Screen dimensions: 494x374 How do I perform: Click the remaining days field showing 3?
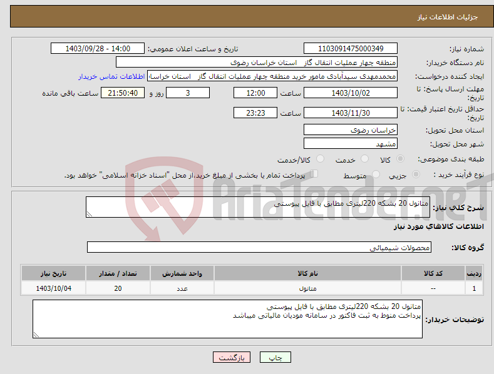[x=188, y=93]
